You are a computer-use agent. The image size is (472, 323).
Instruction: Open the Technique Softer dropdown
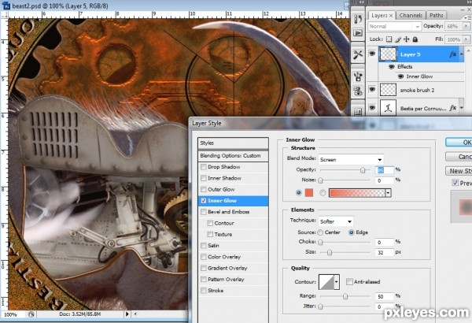[x=336, y=221]
